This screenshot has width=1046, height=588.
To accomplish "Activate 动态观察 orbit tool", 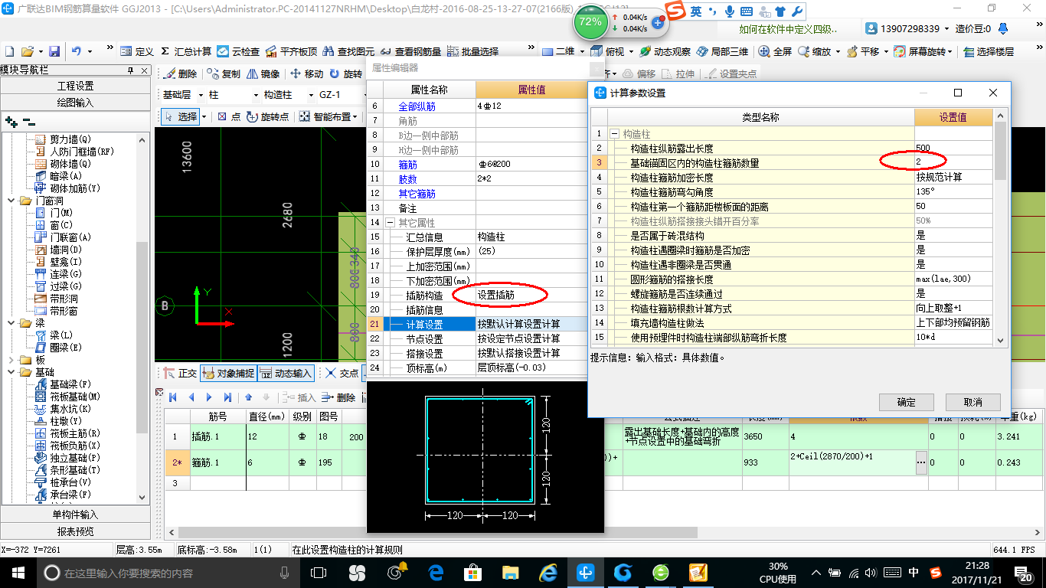I will tap(665, 51).
